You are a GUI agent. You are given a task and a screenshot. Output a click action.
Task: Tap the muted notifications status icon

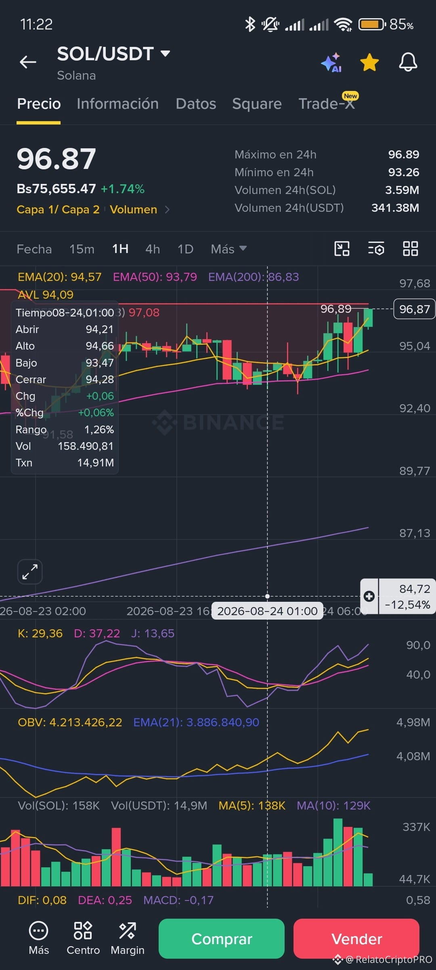(270, 24)
